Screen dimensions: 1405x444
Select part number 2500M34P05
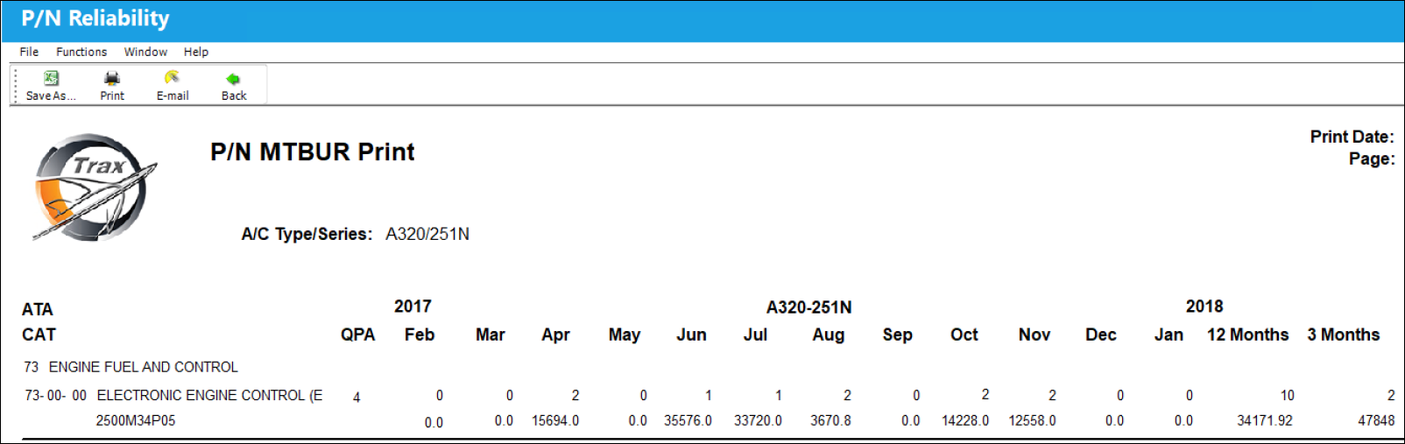(136, 420)
